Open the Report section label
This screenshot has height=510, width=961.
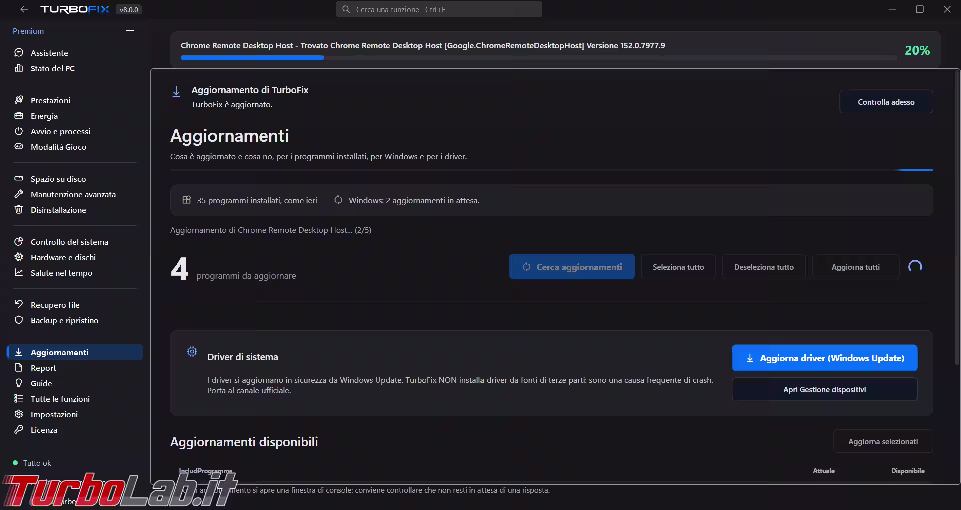[x=43, y=368]
